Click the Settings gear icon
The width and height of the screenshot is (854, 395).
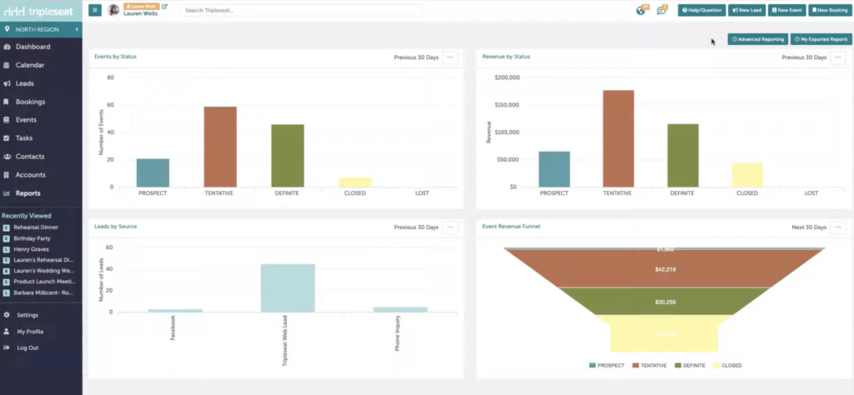pyautogui.click(x=7, y=315)
